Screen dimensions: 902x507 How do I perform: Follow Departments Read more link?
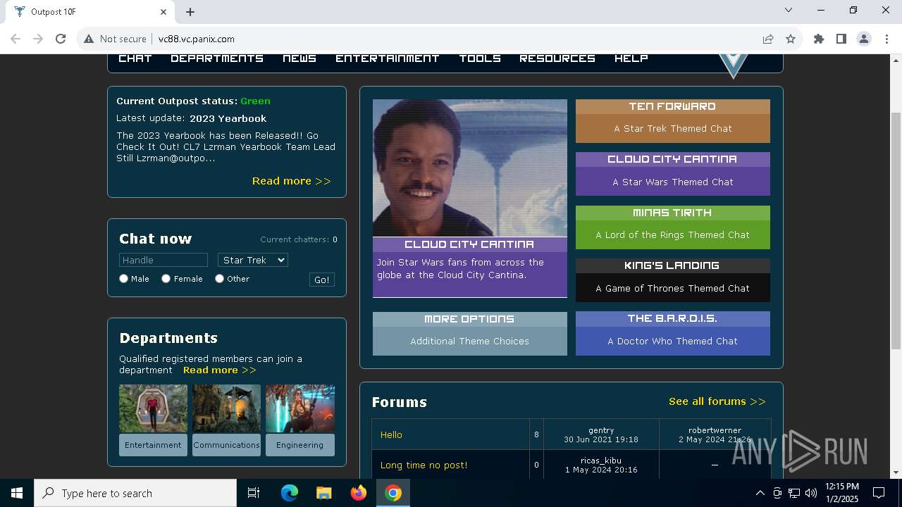pos(220,370)
